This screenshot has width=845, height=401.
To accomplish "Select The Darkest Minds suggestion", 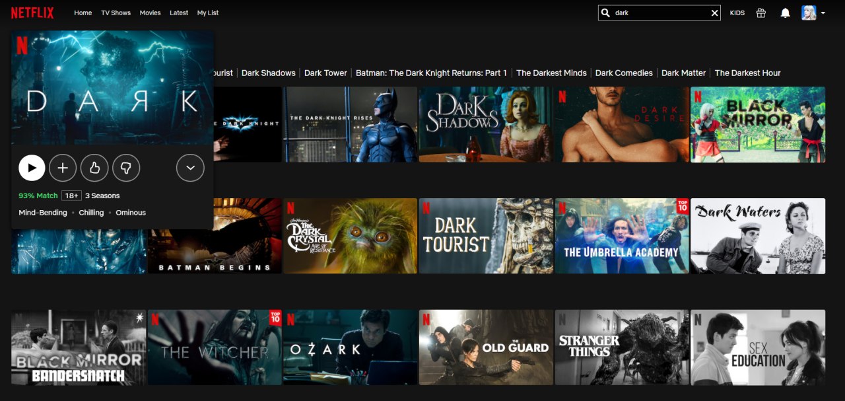I will click(x=551, y=73).
